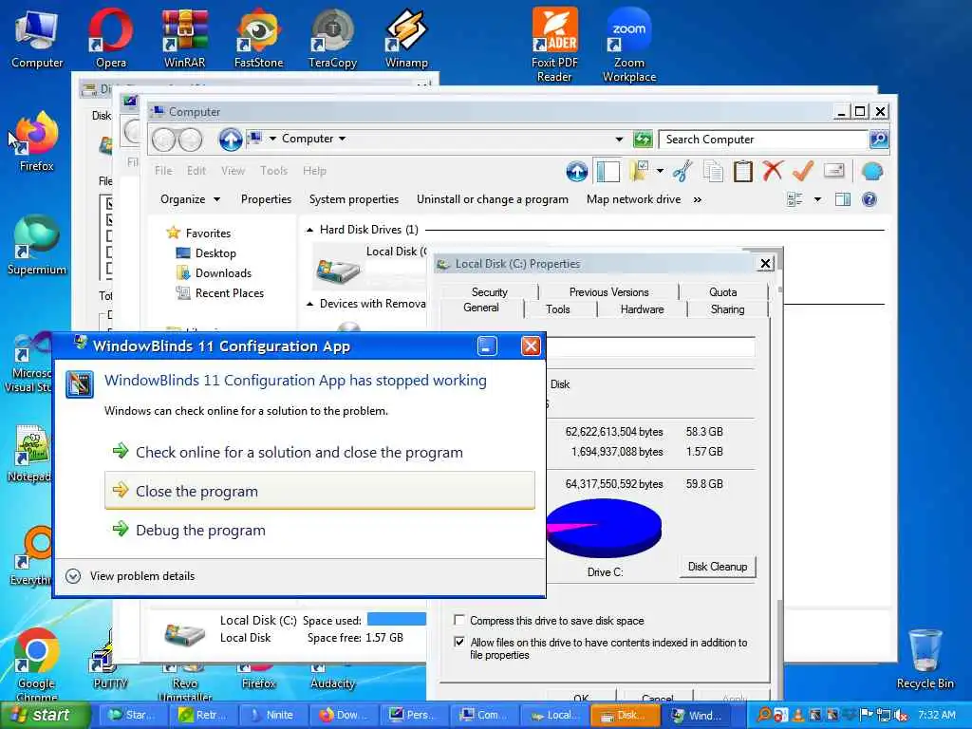Collapse Devices with Removable Storage group

310,304
